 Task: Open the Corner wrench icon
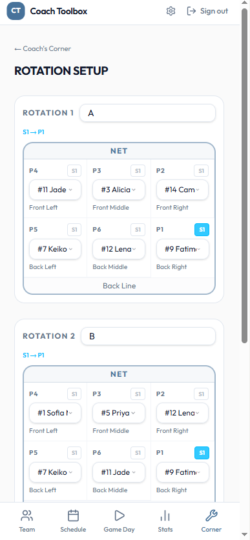tap(211, 515)
